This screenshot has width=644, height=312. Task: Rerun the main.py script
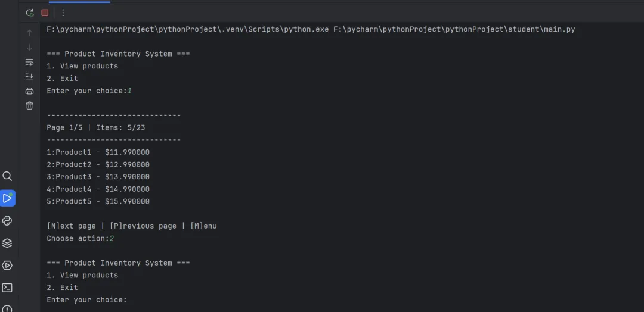click(x=30, y=13)
